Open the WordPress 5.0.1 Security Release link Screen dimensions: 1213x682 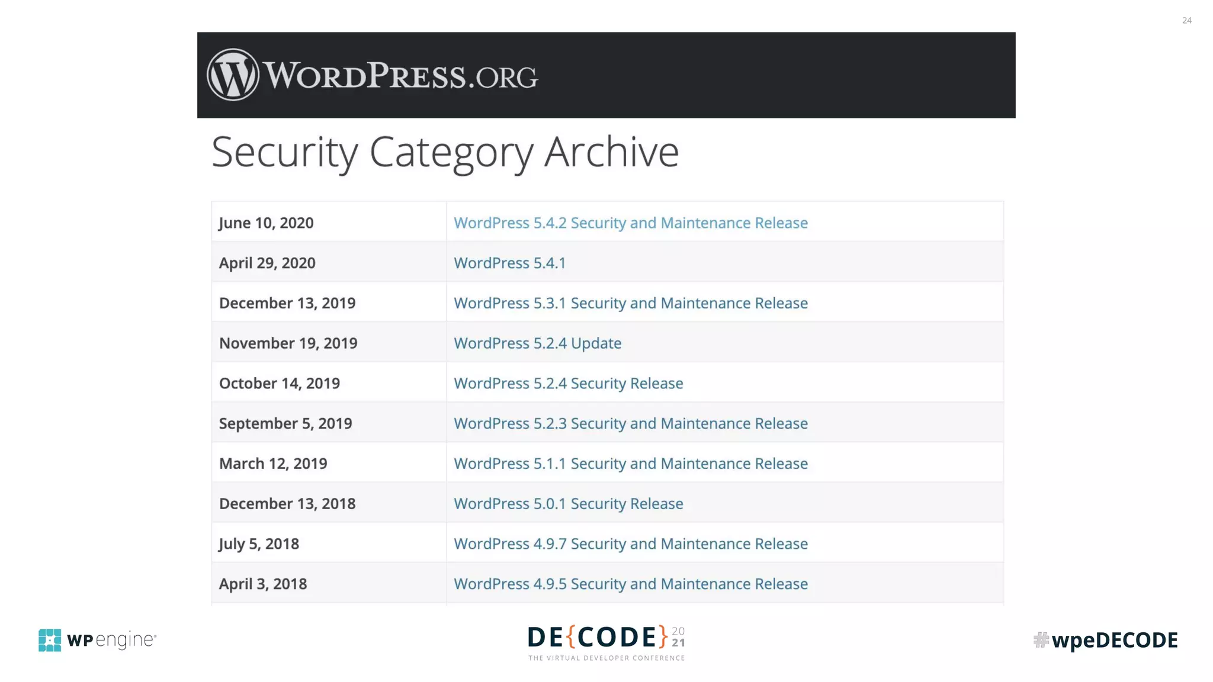568,504
